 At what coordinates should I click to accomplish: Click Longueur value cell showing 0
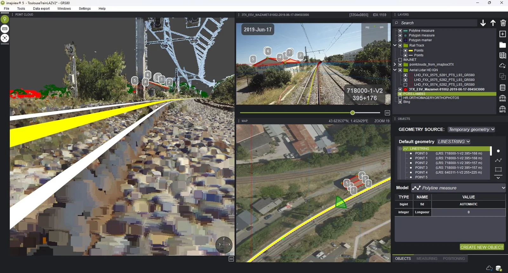pos(468,212)
